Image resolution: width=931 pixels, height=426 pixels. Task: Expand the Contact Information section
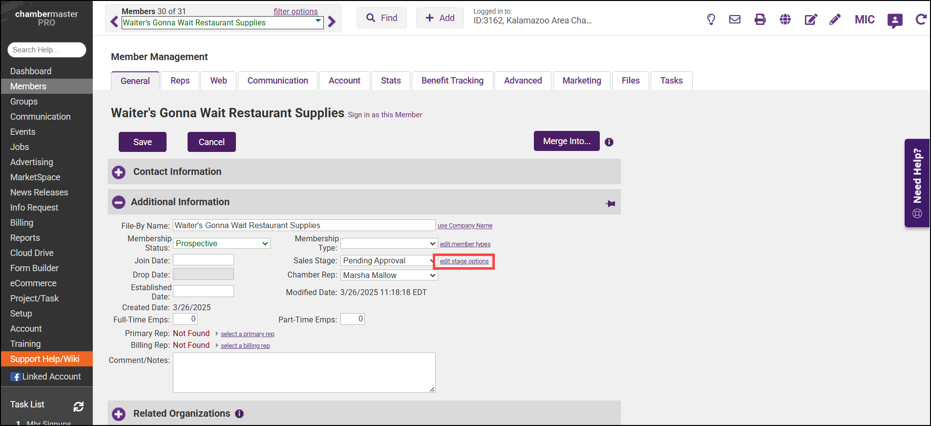pyautogui.click(x=119, y=172)
